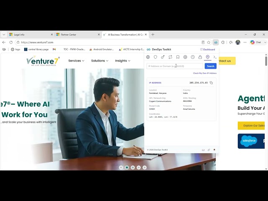Select the location pin IP lookup tool
268x201 pixels.
tap(208, 57)
